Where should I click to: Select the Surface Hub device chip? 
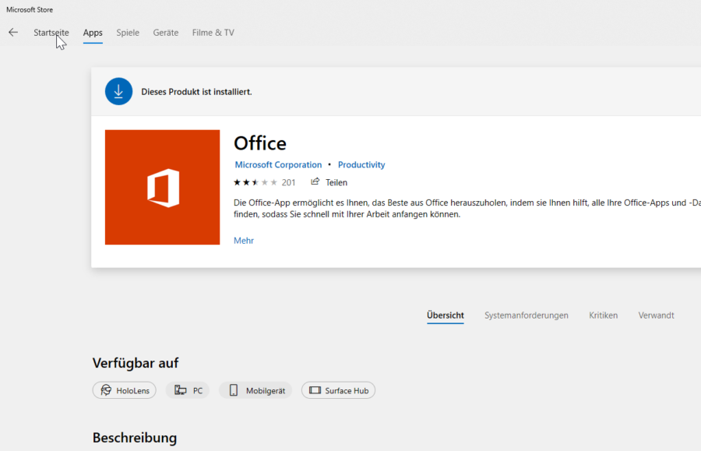click(x=338, y=390)
